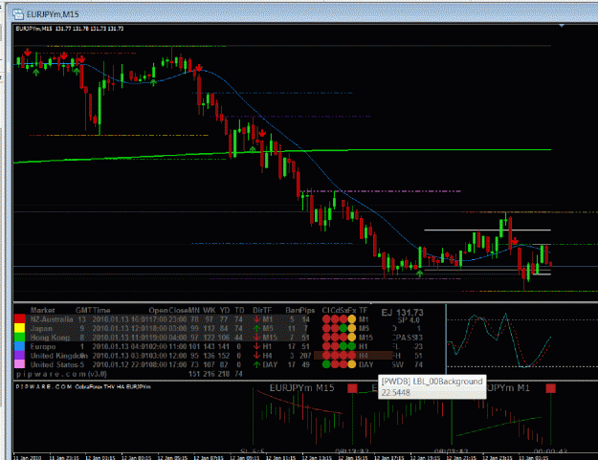Click the EJ 131.73 price readout
The height and width of the screenshot is (460, 598).
click(x=403, y=313)
